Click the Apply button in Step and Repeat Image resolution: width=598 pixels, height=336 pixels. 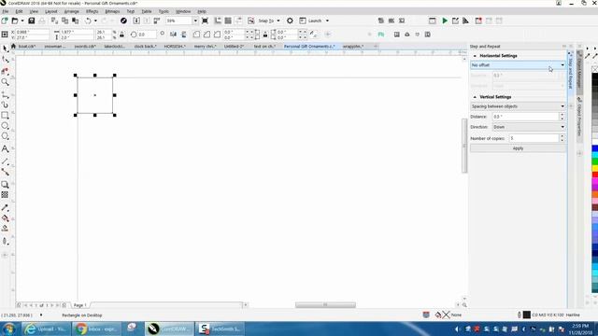(x=518, y=148)
